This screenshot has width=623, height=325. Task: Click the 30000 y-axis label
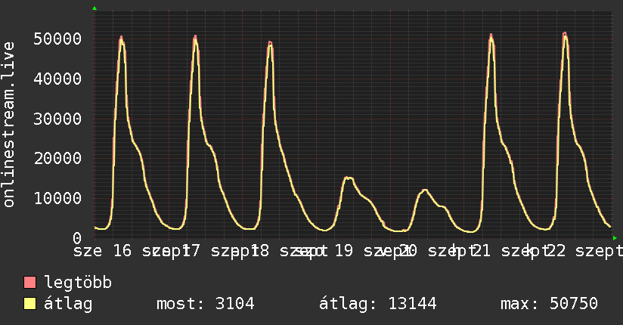(x=57, y=119)
